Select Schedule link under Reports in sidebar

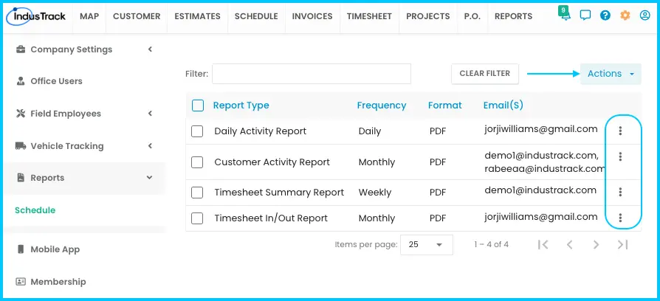point(35,210)
